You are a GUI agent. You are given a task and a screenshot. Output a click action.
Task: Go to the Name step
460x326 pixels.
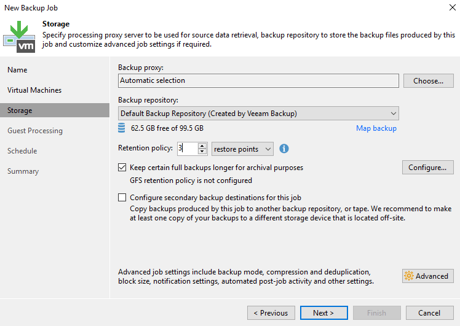[x=17, y=70]
